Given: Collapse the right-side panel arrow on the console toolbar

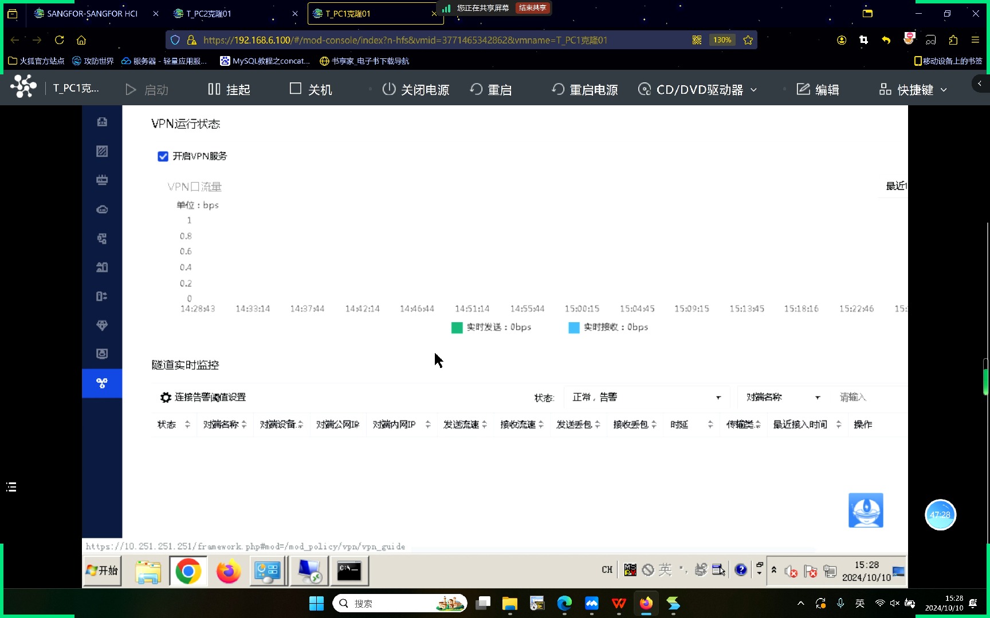Looking at the screenshot, I should click(x=980, y=84).
